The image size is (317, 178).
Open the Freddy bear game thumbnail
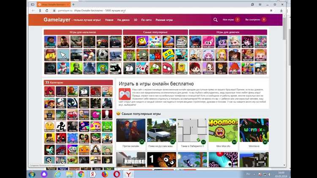(161, 159)
